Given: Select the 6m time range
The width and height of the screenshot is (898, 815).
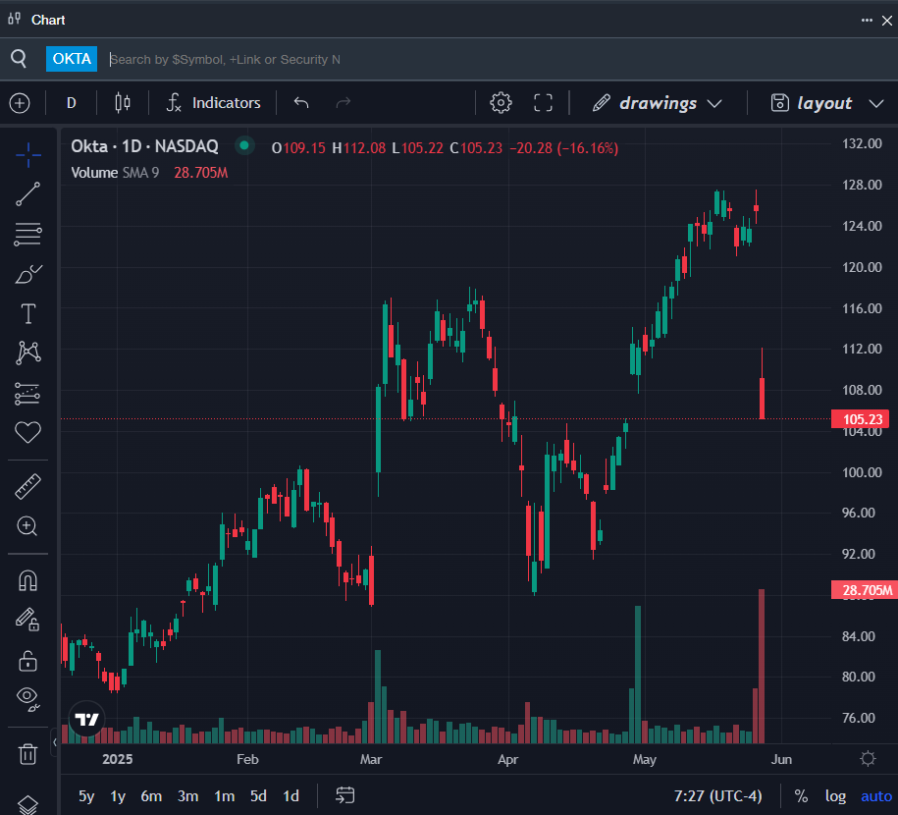Looking at the screenshot, I should click(151, 796).
